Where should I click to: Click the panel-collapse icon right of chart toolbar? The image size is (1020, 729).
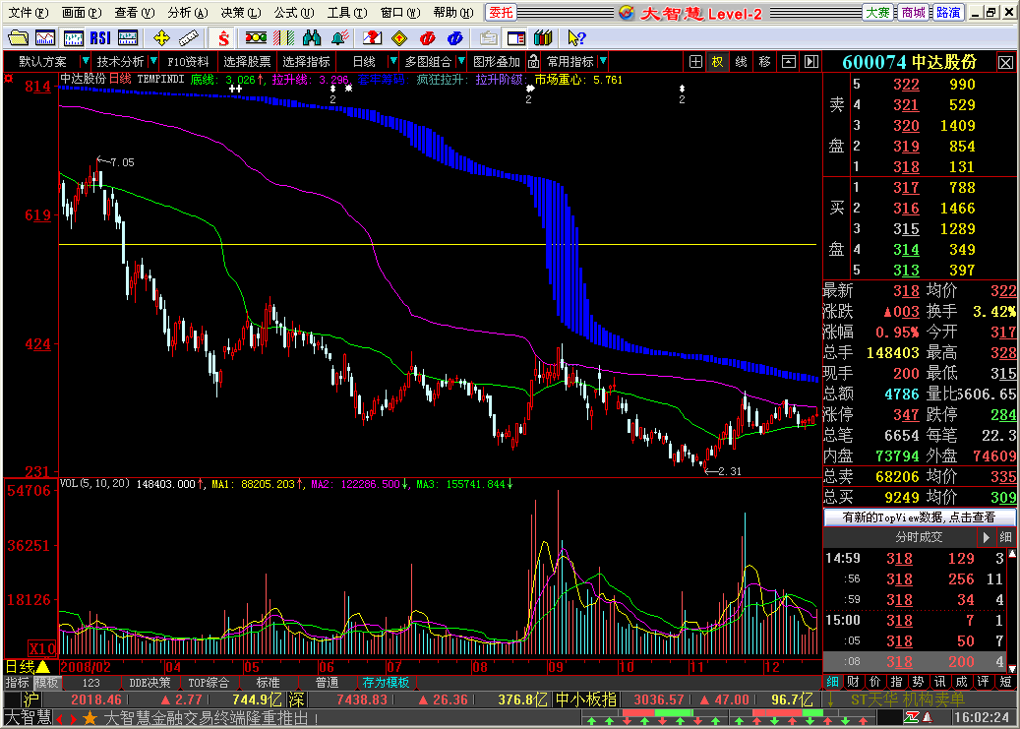coord(811,62)
